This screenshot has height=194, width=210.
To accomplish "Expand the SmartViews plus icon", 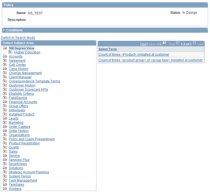I will [5, 164].
